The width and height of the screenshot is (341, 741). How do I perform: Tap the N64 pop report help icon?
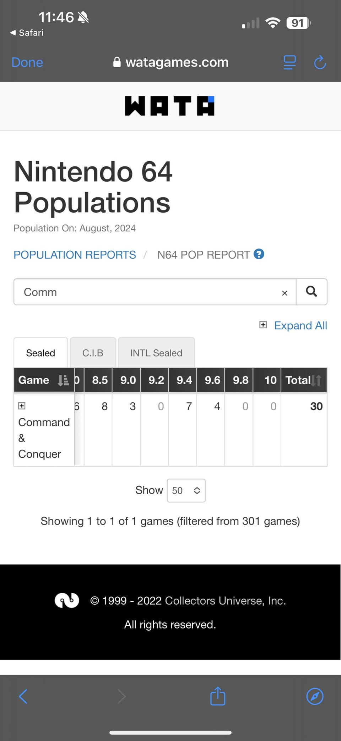tap(259, 254)
